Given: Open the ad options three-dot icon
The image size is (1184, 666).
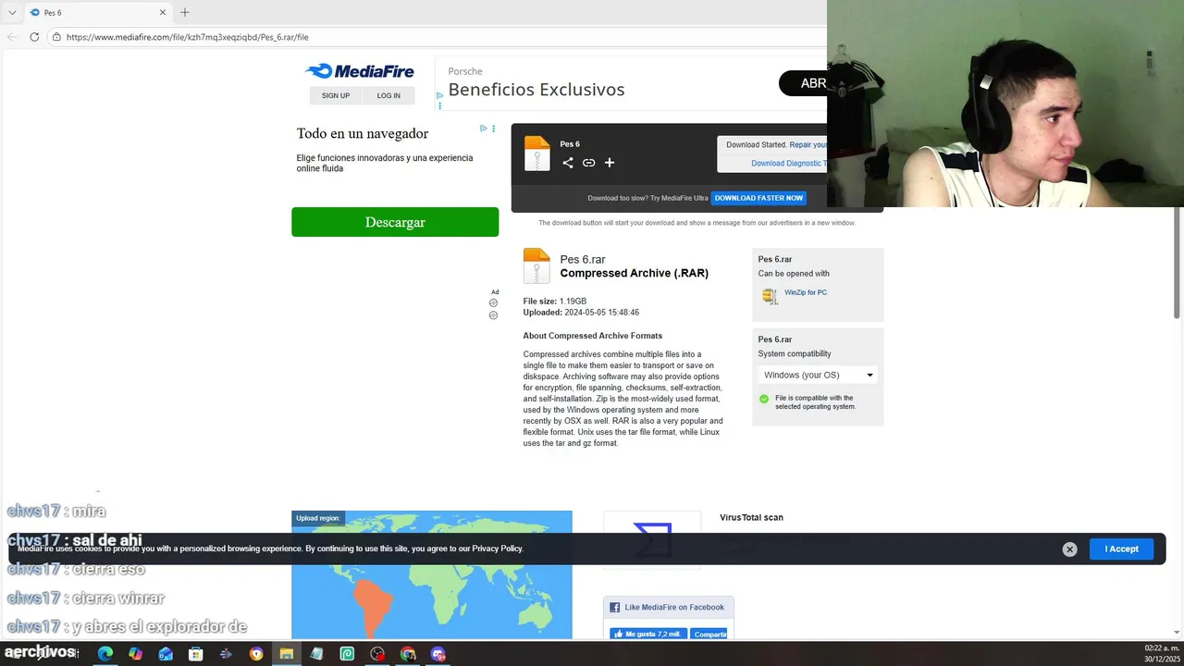Looking at the screenshot, I should click(493, 129).
